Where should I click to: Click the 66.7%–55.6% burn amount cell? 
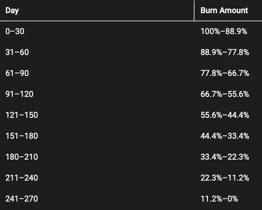click(225, 94)
